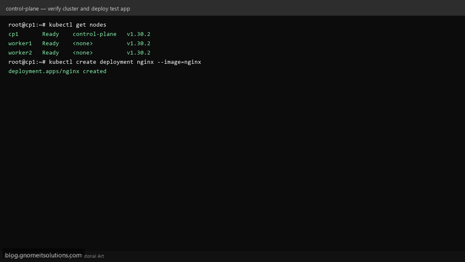Click the "Ready" status in the cp1 row
The image size is (465, 262).
[50, 34]
